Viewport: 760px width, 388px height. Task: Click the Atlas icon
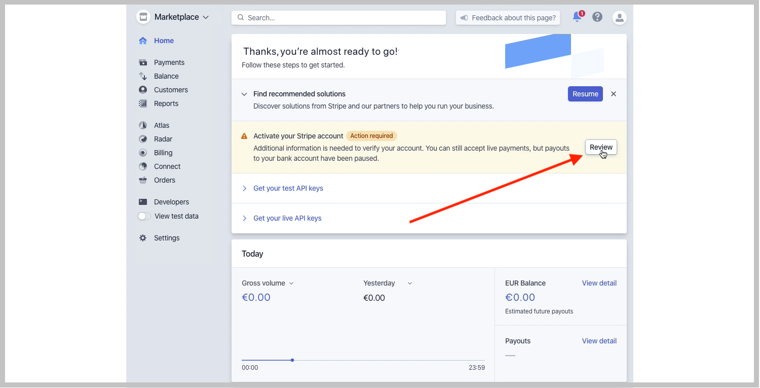143,125
